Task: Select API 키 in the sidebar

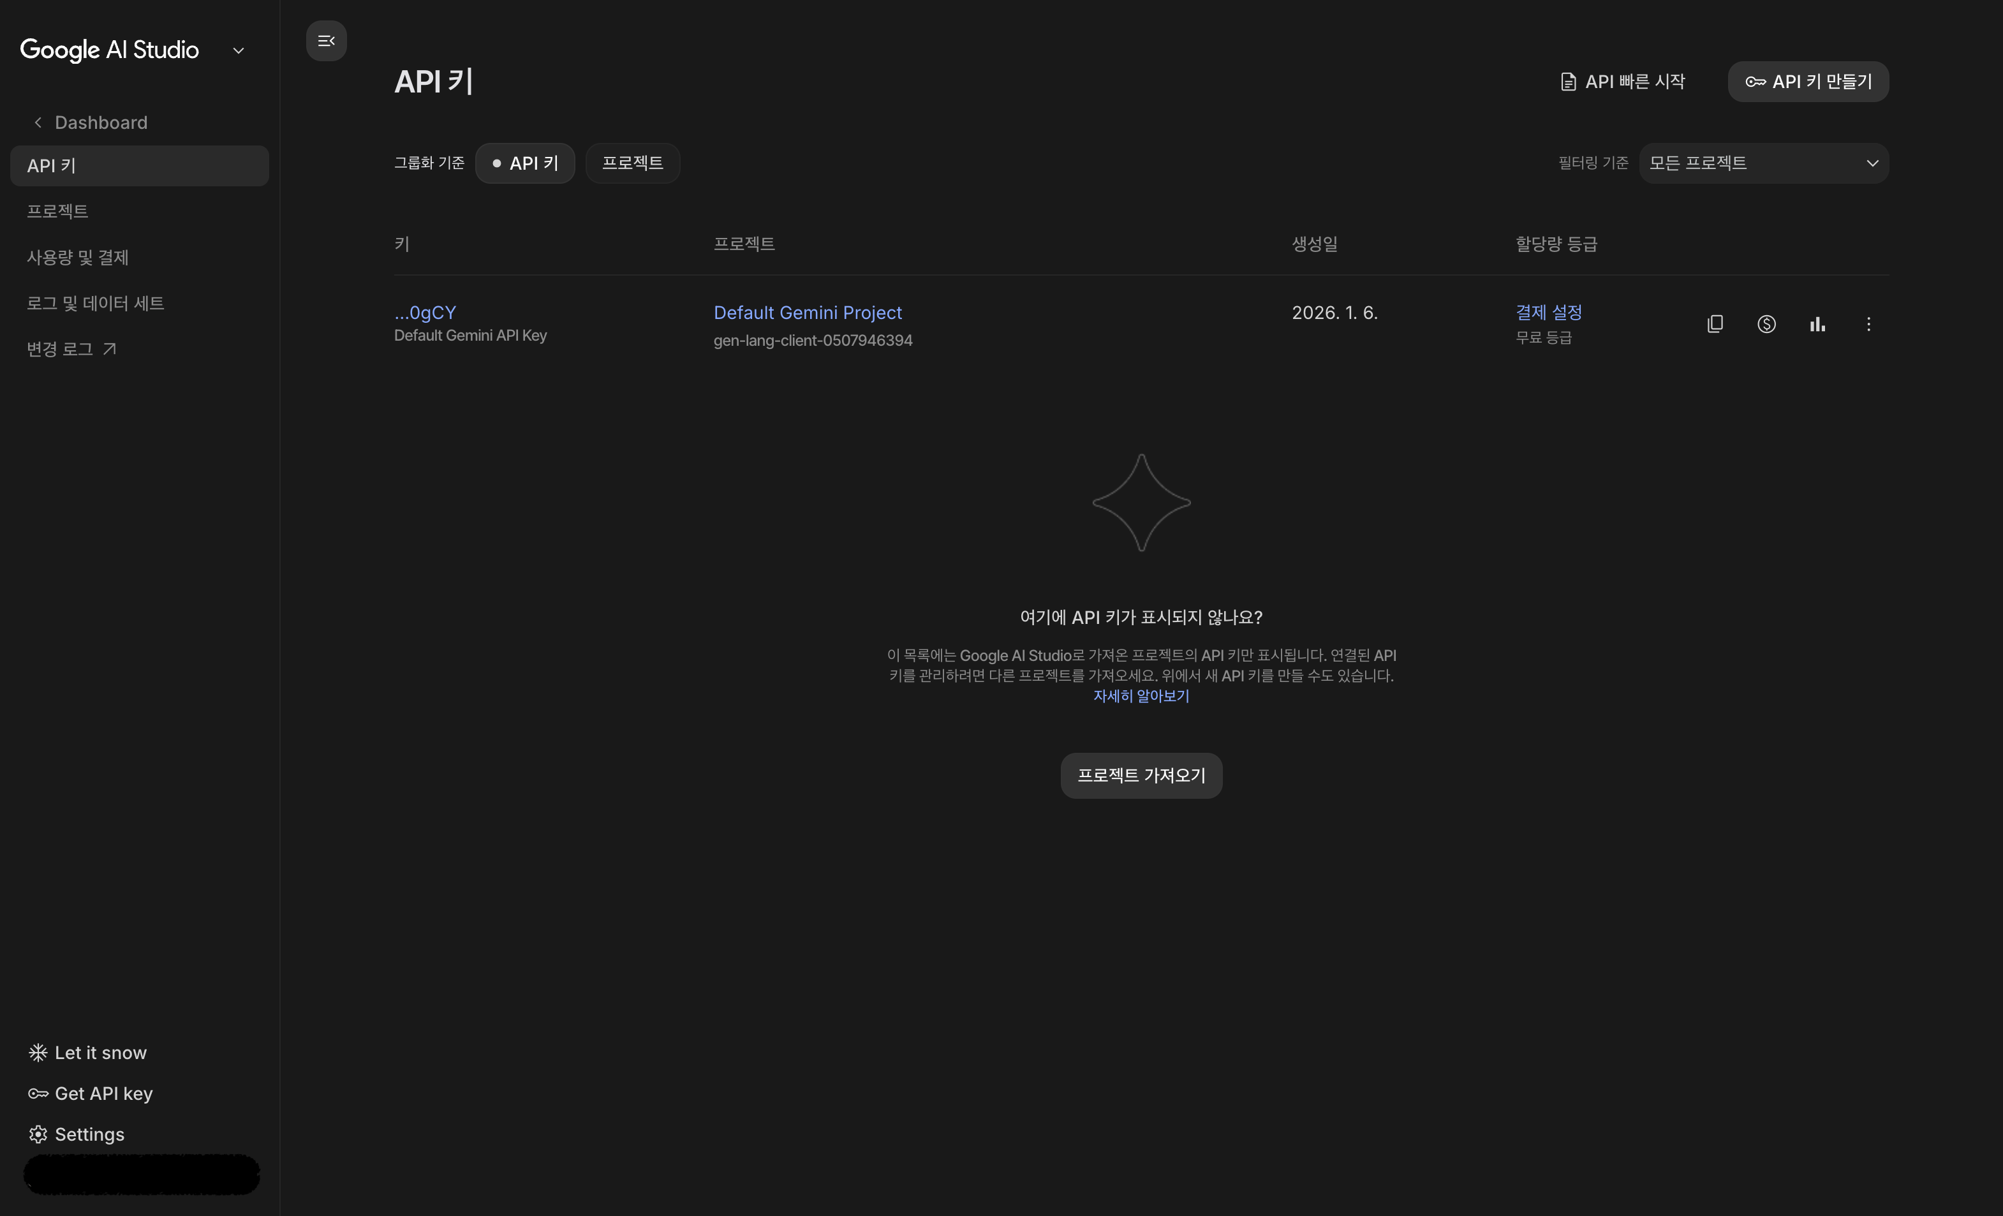Action: (140, 166)
